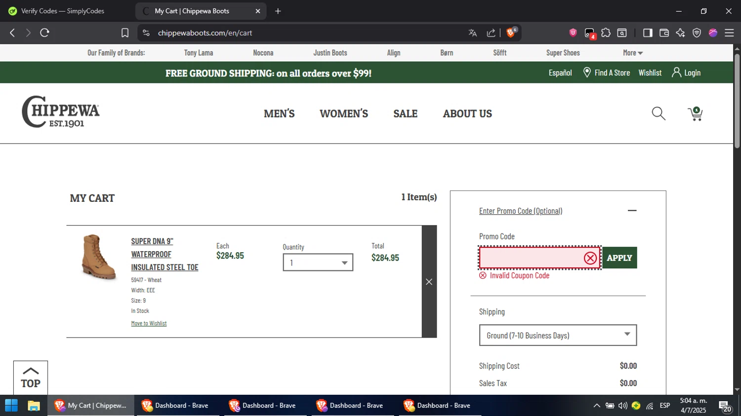This screenshot has width=741, height=416.
Task: Open the shopping cart icon
Action: 696,113
